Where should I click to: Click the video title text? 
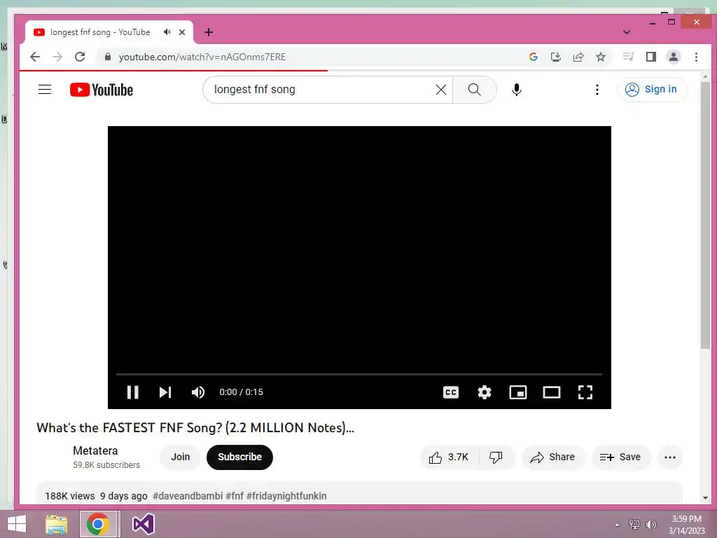pyautogui.click(x=195, y=428)
